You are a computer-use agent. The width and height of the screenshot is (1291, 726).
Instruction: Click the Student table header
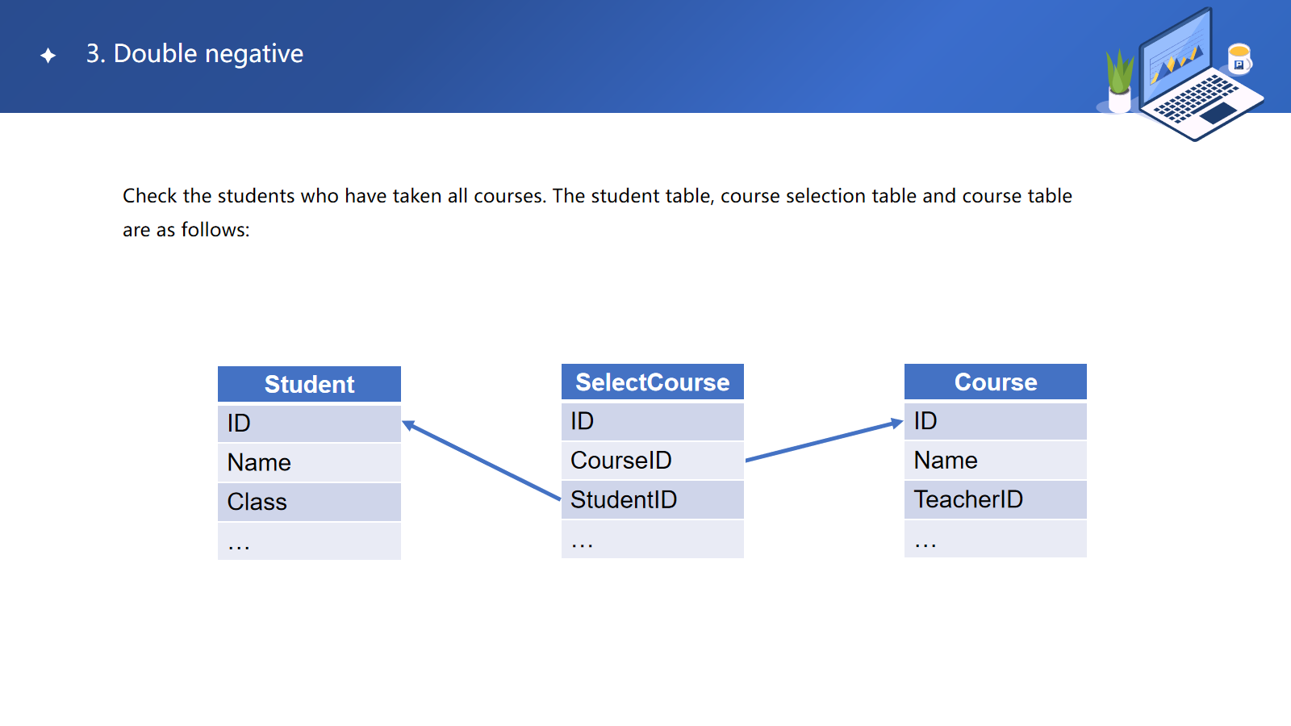point(309,385)
